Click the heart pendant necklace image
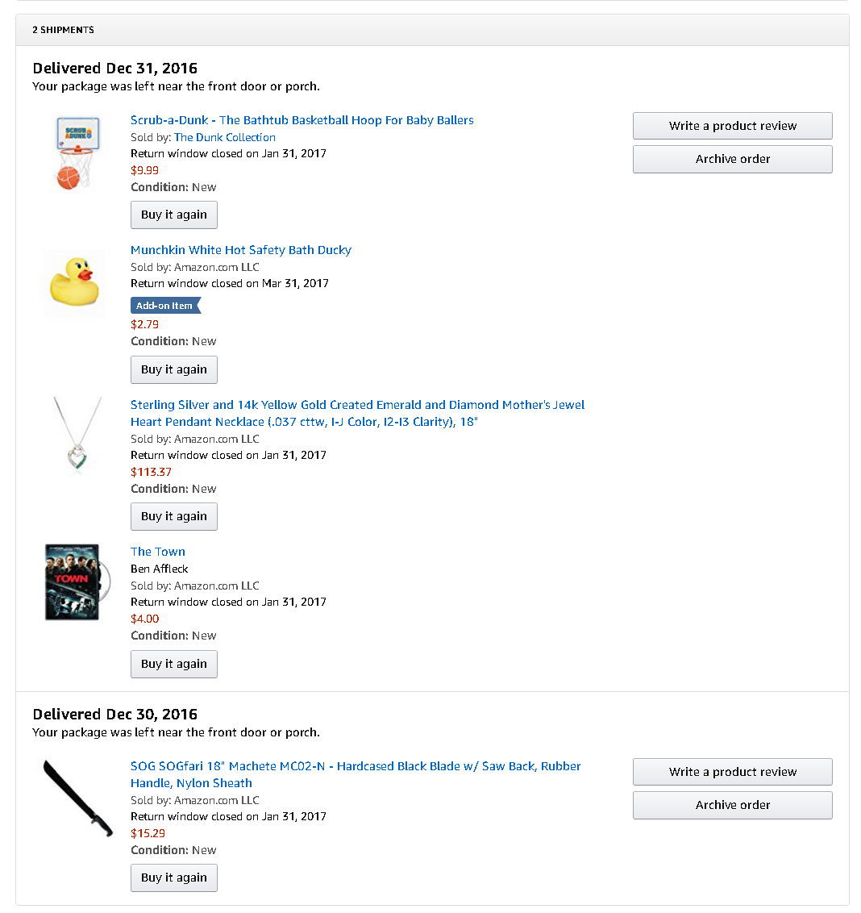861x913 pixels. (x=77, y=434)
